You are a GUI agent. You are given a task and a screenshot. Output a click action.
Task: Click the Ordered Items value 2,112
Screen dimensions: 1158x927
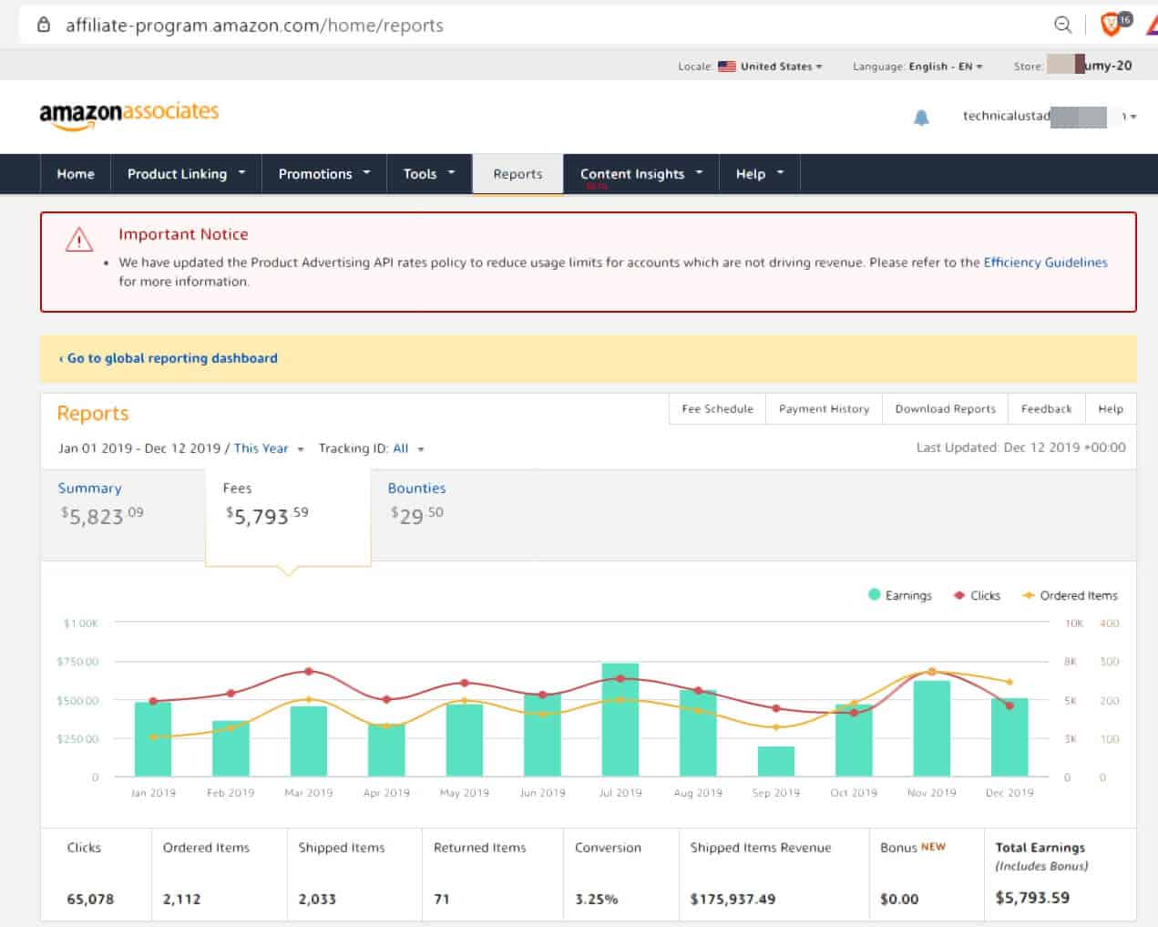point(181,899)
